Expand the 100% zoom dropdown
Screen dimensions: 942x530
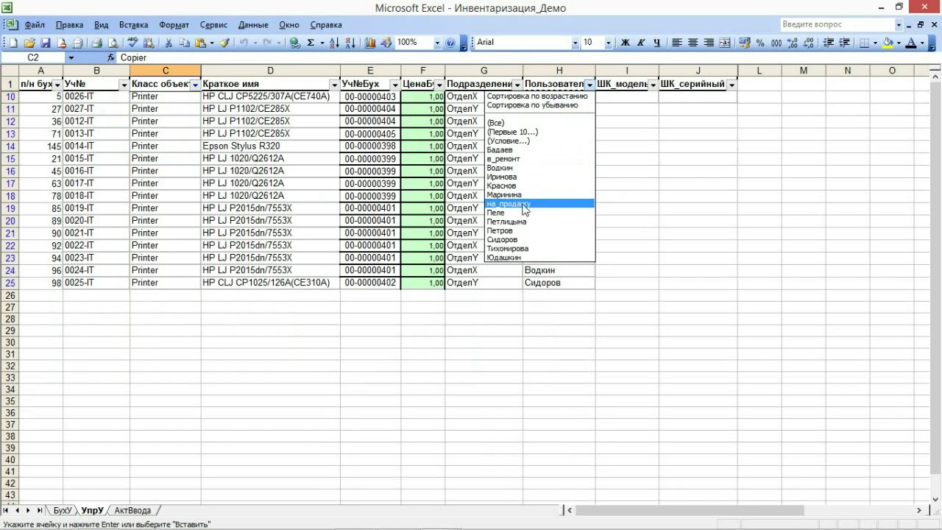coord(437,43)
